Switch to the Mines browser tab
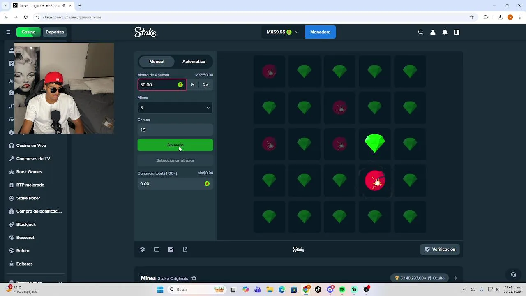This screenshot has height=296, width=526. (39, 5)
